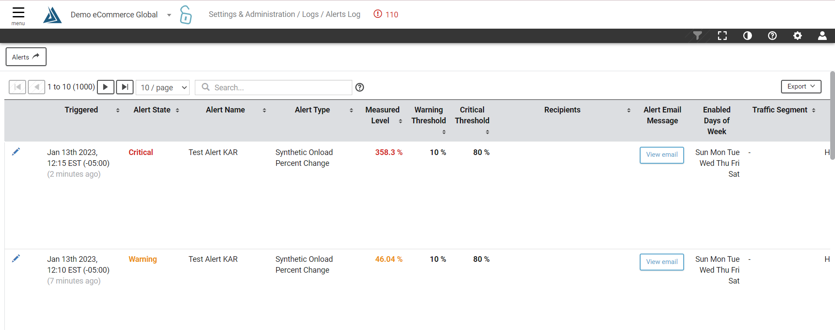Sort by Critical Threshold column
Image resolution: width=835 pixels, height=330 pixels.
point(488,132)
